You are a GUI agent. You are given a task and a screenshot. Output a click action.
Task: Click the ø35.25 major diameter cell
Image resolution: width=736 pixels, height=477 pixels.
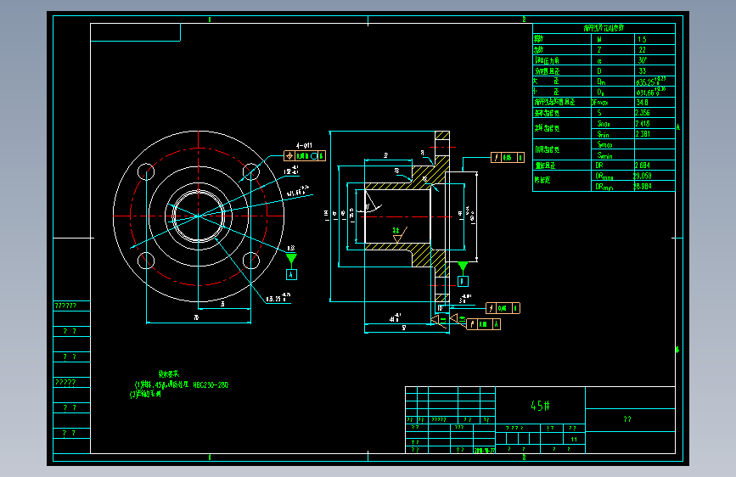coord(655,81)
